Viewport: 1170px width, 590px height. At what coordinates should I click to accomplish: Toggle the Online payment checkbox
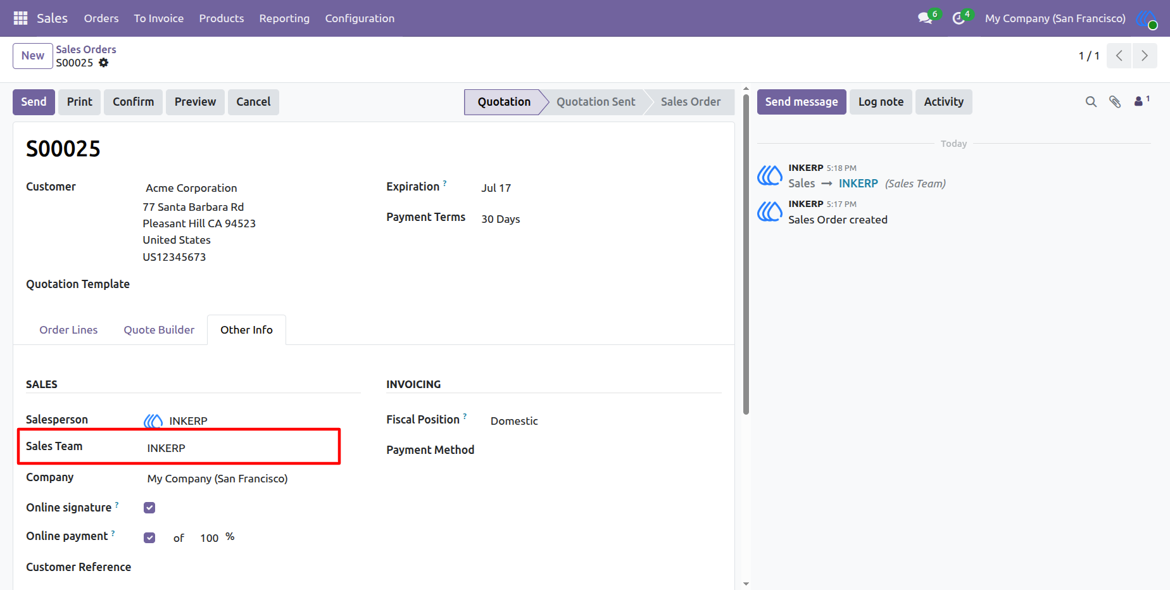149,538
